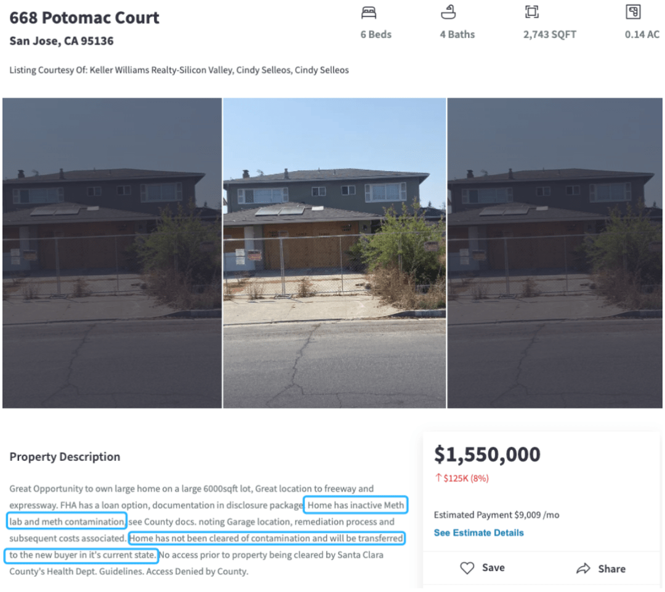
Task: Show the next dimmed photo on right
Action: [555, 252]
